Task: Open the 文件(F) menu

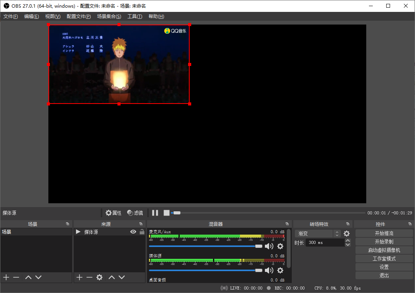Action: 11,16
